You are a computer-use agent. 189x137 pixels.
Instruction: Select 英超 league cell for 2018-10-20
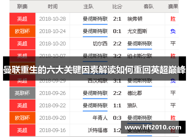[22, 44]
